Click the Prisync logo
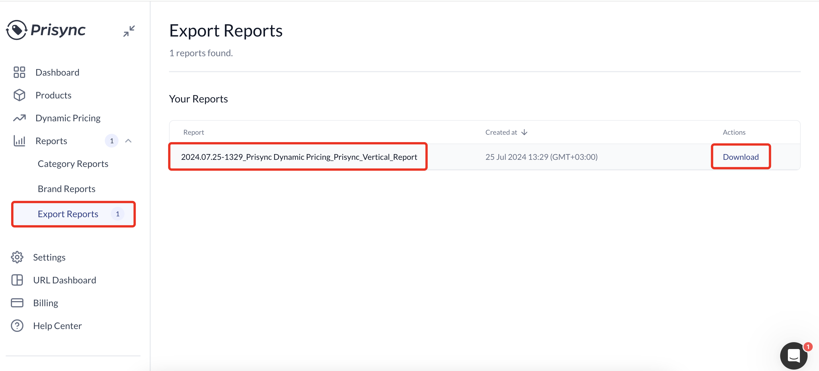The width and height of the screenshot is (819, 371). (x=46, y=30)
